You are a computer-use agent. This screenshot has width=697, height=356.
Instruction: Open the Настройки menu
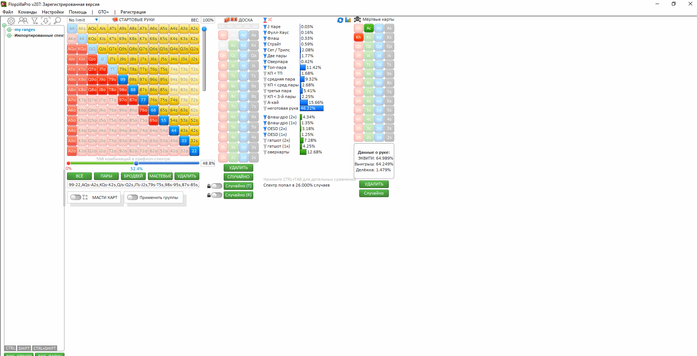point(52,12)
